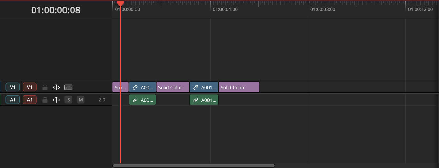
Task: Toggle auto track selector on V1
Action: coord(56,87)
